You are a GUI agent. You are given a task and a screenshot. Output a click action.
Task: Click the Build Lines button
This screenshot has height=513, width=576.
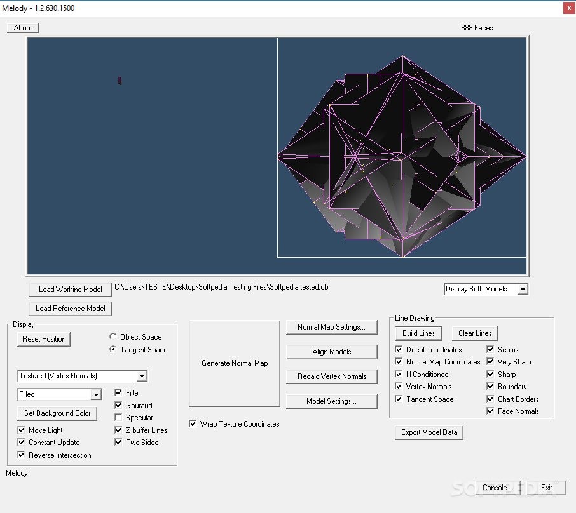point(418,333)
